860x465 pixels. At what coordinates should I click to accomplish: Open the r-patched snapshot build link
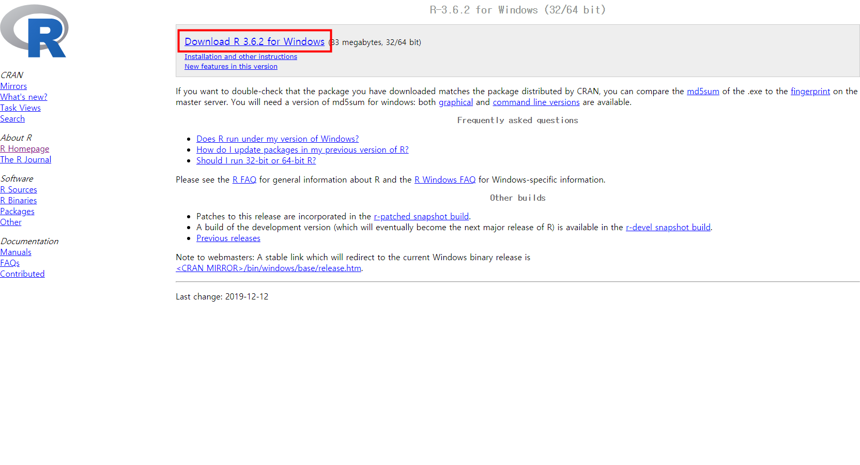click(x=421, y=216)
